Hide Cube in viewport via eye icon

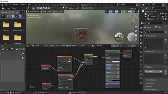(x=163, y=19)
